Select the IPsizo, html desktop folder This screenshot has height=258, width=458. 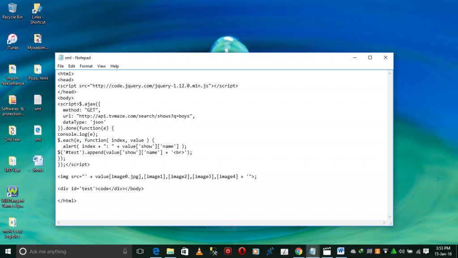click(38, 72)
